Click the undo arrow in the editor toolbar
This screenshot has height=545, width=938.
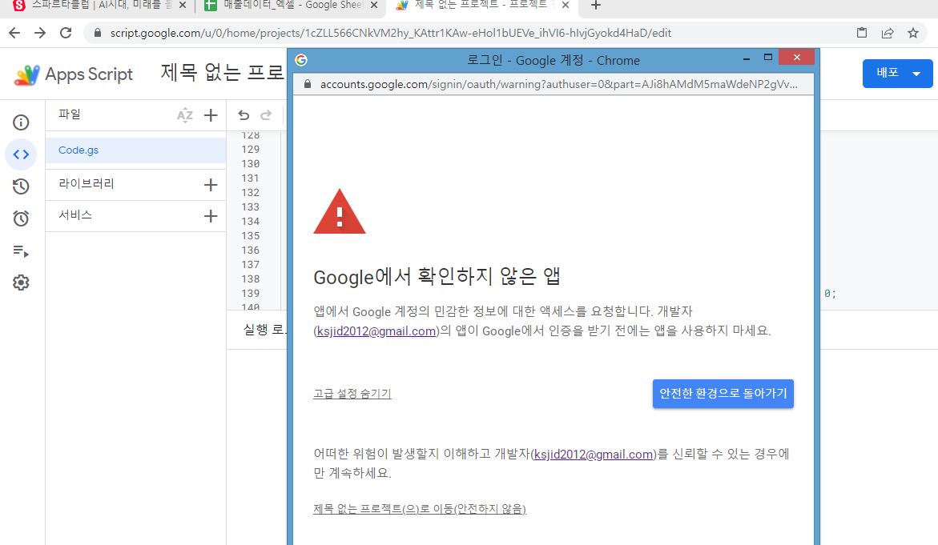244,114
